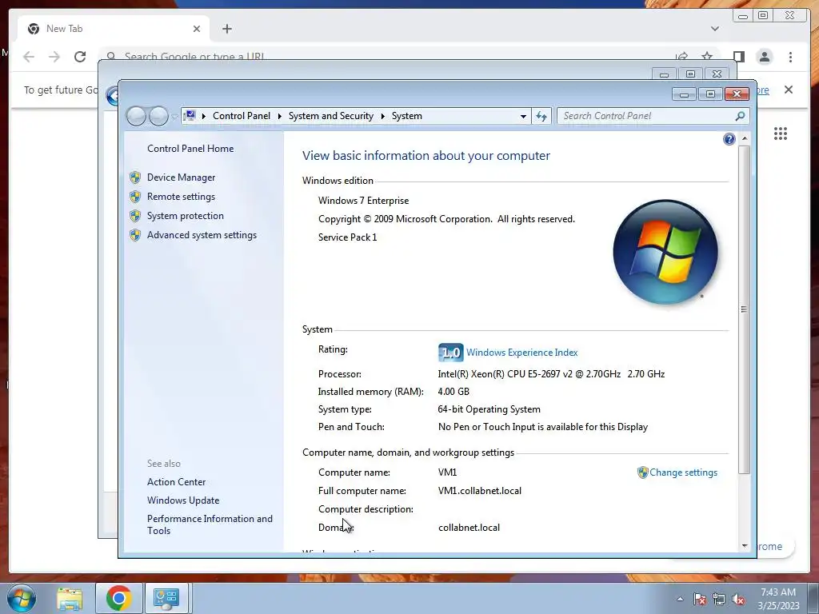This screenshot has height=614, width=819.
Task: Click the Windows logo image
Action: click(x=665, y=252)
